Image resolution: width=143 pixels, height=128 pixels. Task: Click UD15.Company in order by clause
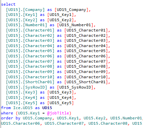point(37,118)
